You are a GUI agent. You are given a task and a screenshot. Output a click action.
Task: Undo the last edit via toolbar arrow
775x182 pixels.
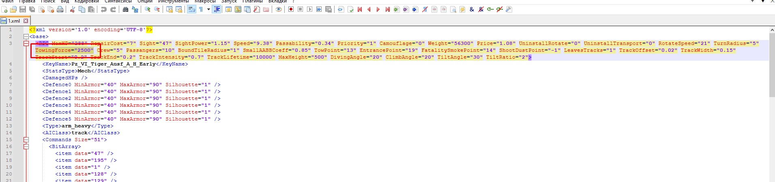[x=104, y=9]
